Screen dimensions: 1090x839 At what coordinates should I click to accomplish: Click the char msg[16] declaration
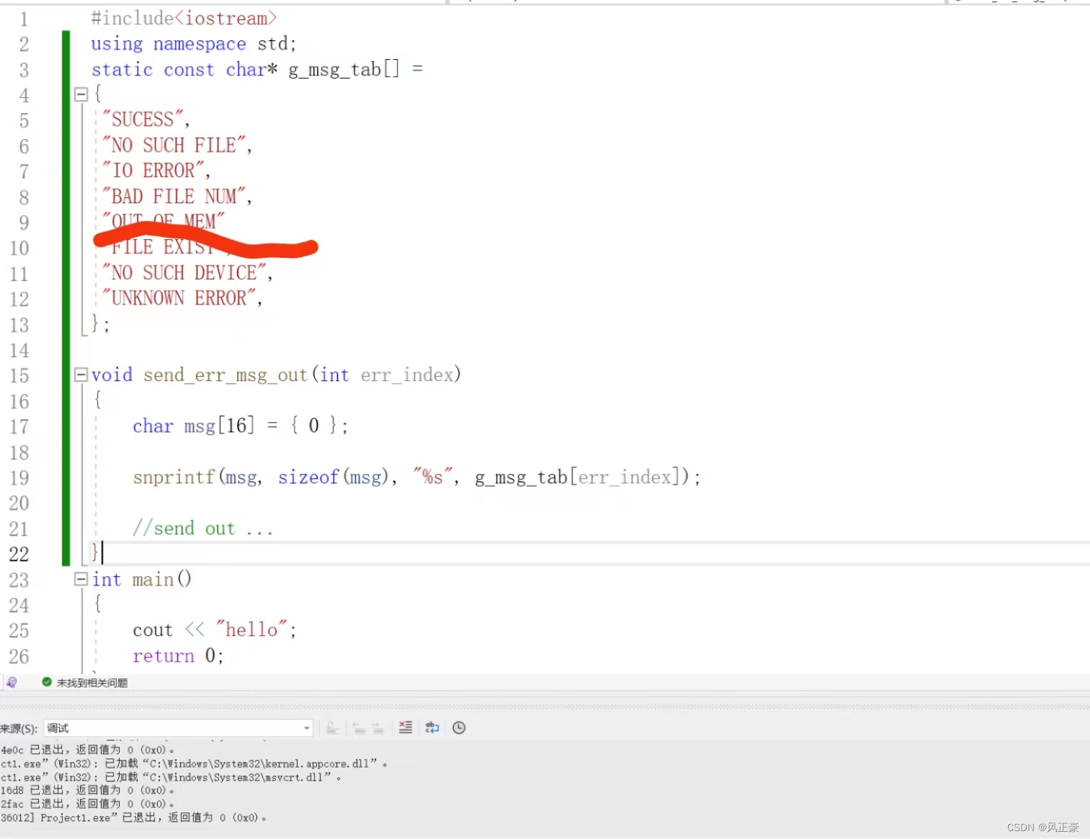241,426
